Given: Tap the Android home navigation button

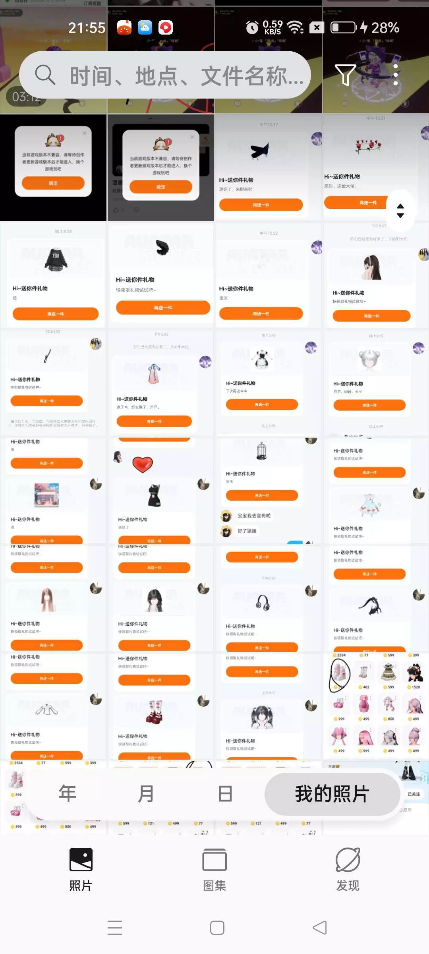Looking at the screenshot, I should click(x=217, y=928).
